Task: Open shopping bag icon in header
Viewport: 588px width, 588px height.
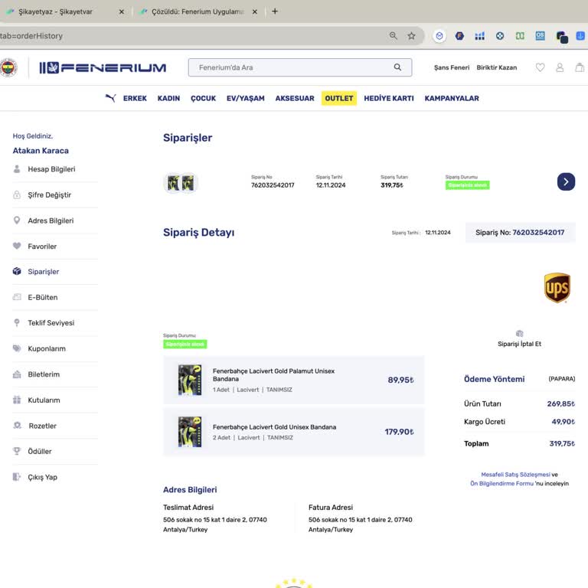Action: click(x=580, y=67)
